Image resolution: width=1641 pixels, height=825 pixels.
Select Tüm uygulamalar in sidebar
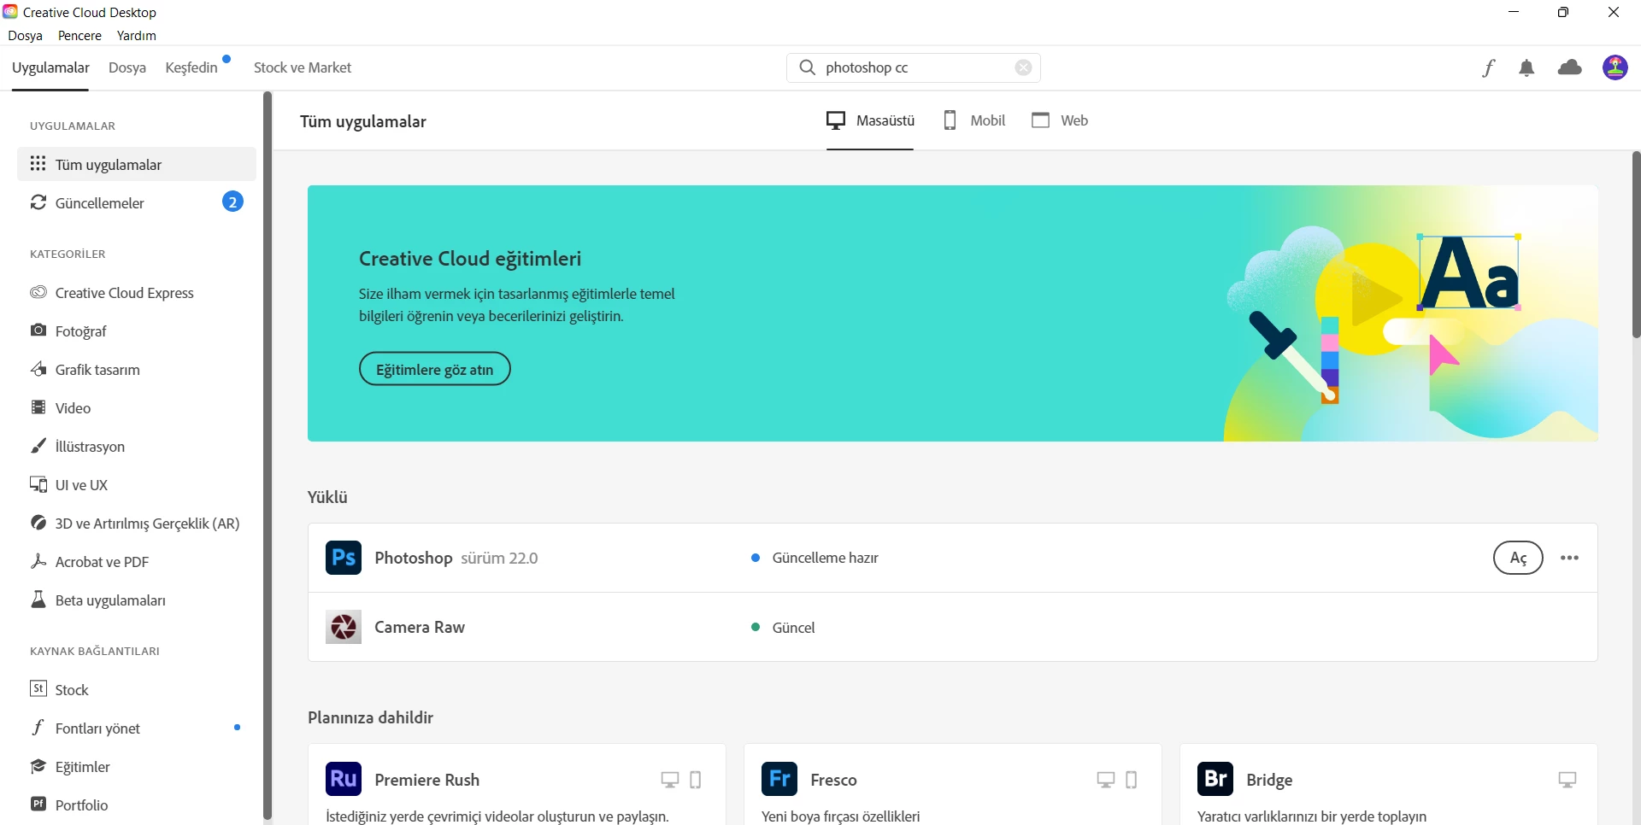(x=137, y=164)
